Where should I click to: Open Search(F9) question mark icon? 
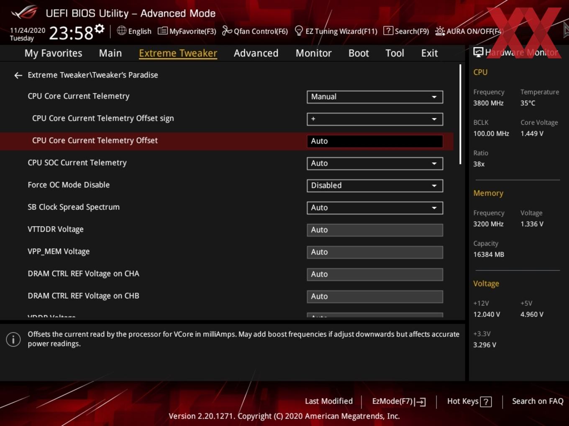pyautogui.click(x=388, y=30)
